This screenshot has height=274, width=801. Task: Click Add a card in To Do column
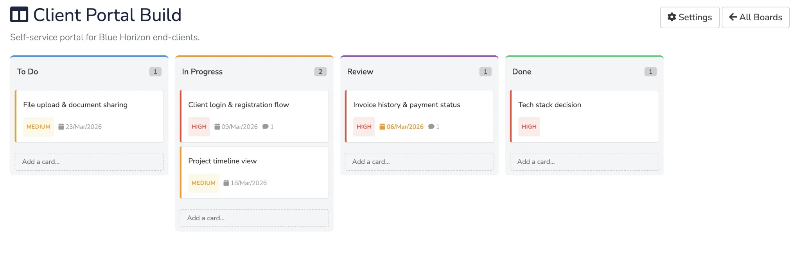[x=89, y=162]
